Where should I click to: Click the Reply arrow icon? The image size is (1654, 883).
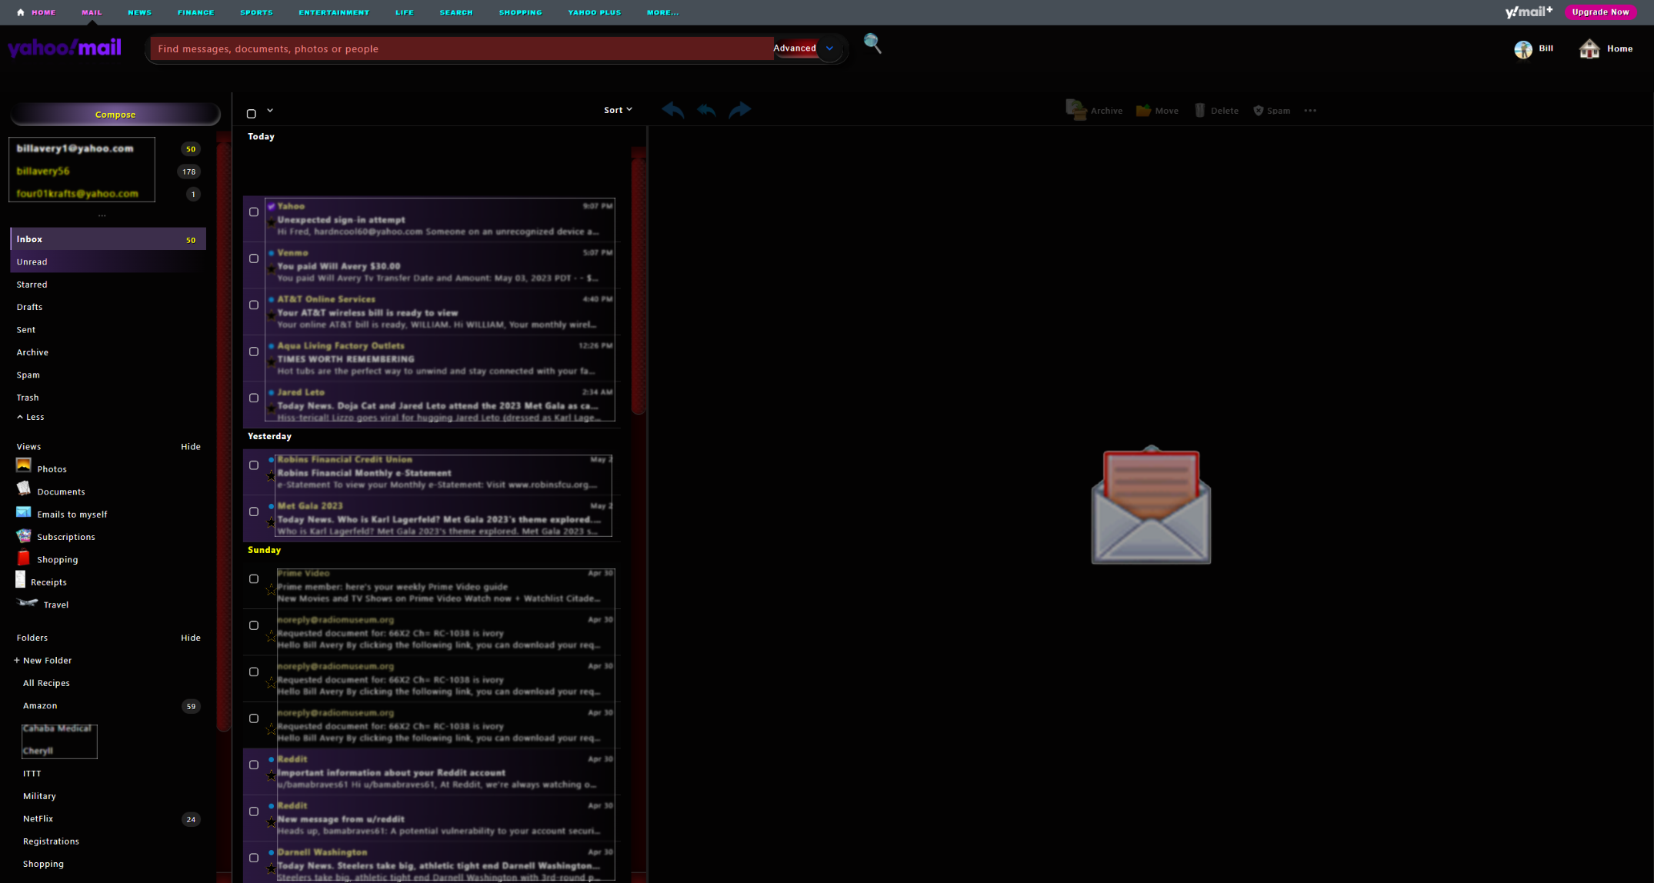click(673, 110)
